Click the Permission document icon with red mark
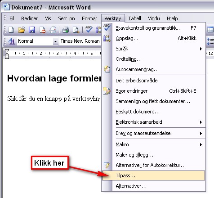The width and height of the screenshot is (214, 198). [42, 30]
